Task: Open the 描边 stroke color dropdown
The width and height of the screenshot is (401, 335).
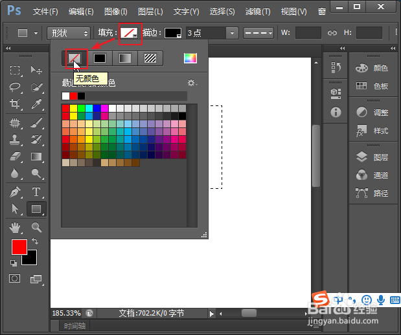Action: coord(173,33)
